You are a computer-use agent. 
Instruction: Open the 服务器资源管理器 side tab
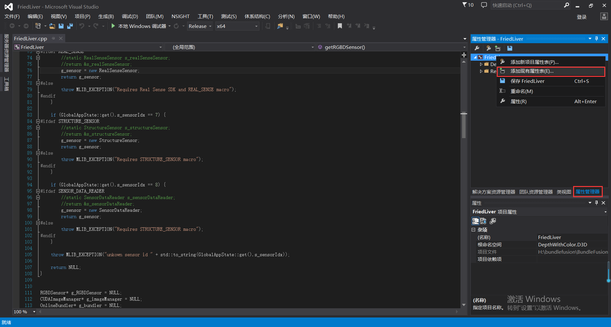tap(6, 53)
